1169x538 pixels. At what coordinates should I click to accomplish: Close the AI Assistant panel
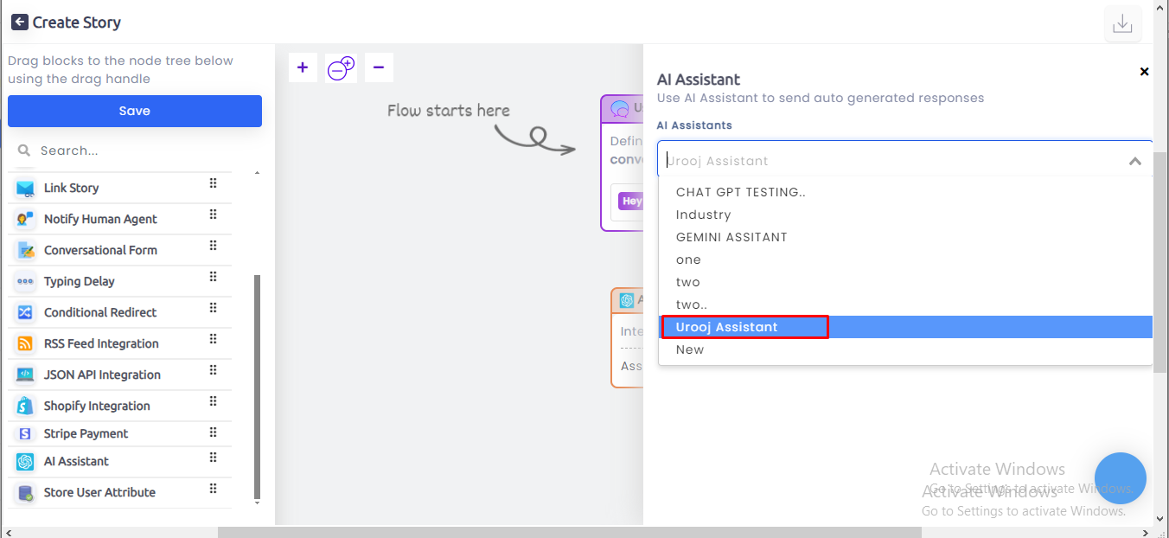1144,72
